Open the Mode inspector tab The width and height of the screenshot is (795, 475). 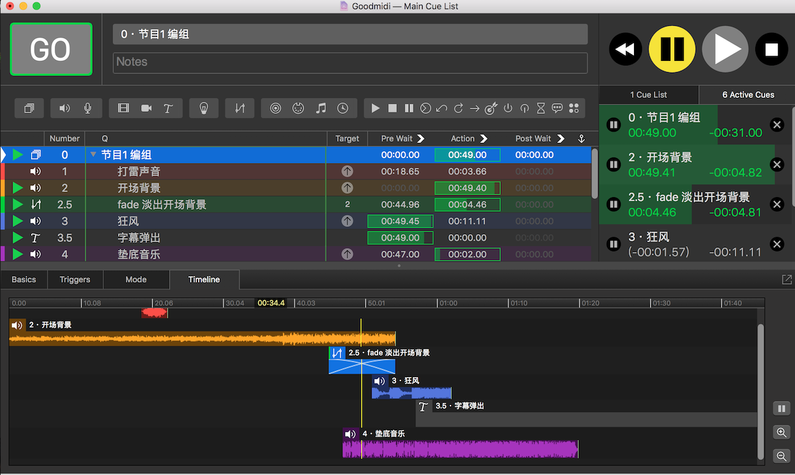pyautogui.click(x=136, y=279)
